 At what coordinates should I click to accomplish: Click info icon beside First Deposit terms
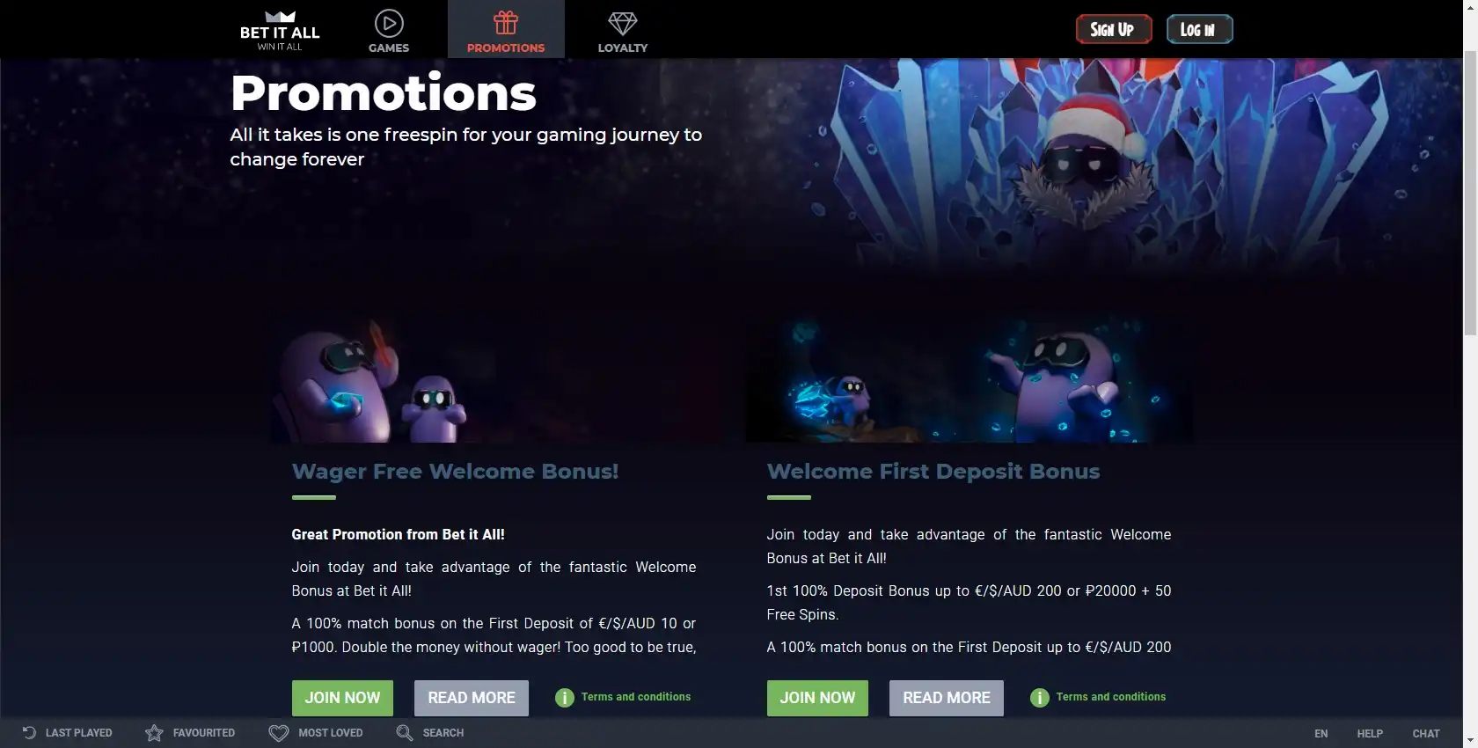pyautogui.click(x=1040, y=698)
